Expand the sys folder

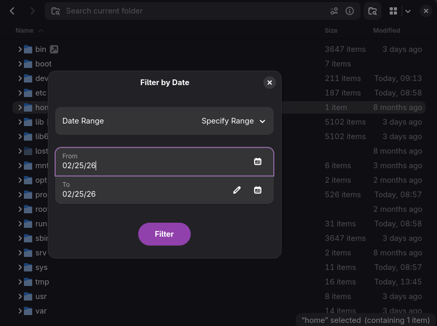coord(20,267)
